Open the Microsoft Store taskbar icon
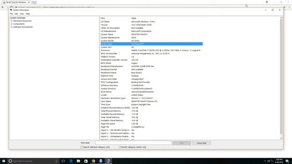292x164 pixels. point(86,161)
